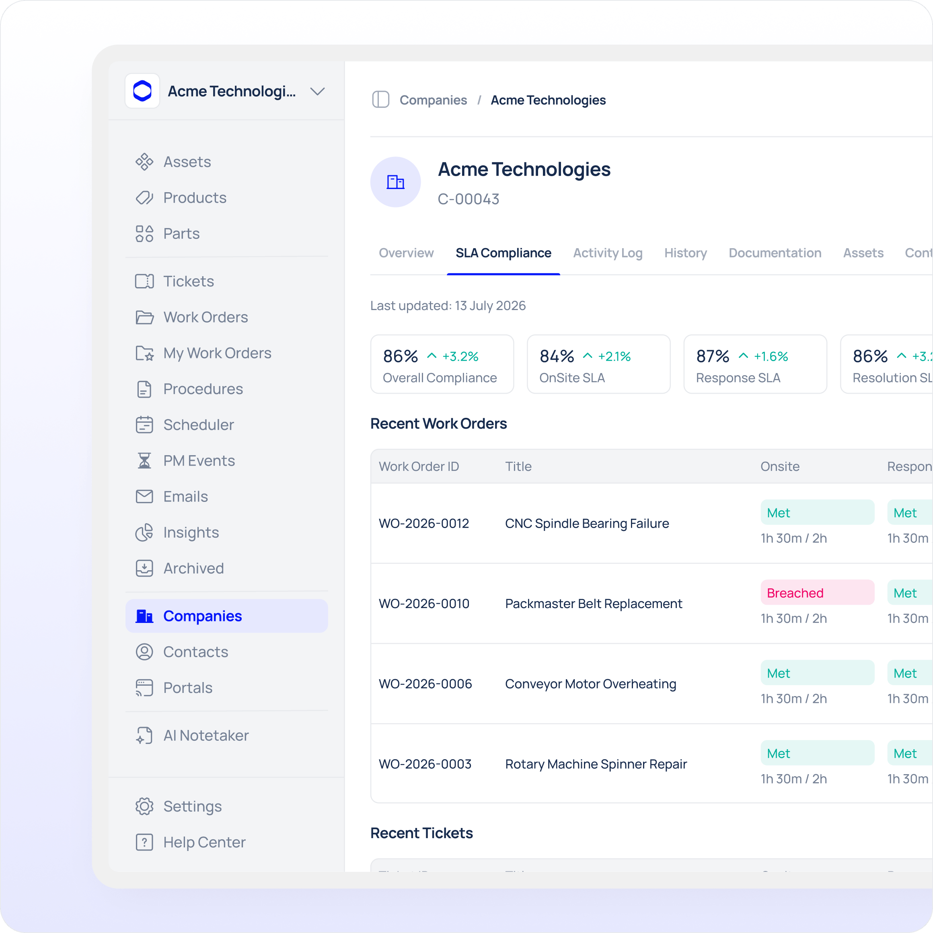Click the Companies building icon in sidebar
This screenshot has height=933, width=933.
click(144, 616)
